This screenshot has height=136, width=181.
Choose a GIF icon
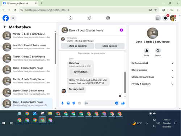(79, 103)
